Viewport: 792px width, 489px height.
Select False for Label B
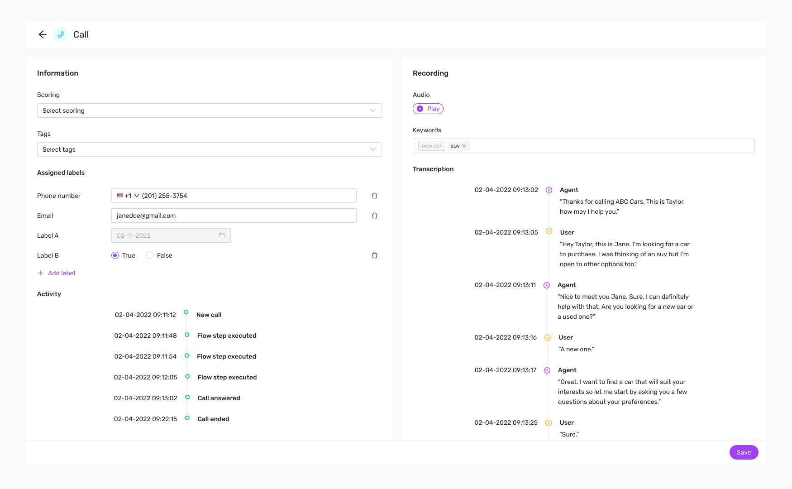150,255
